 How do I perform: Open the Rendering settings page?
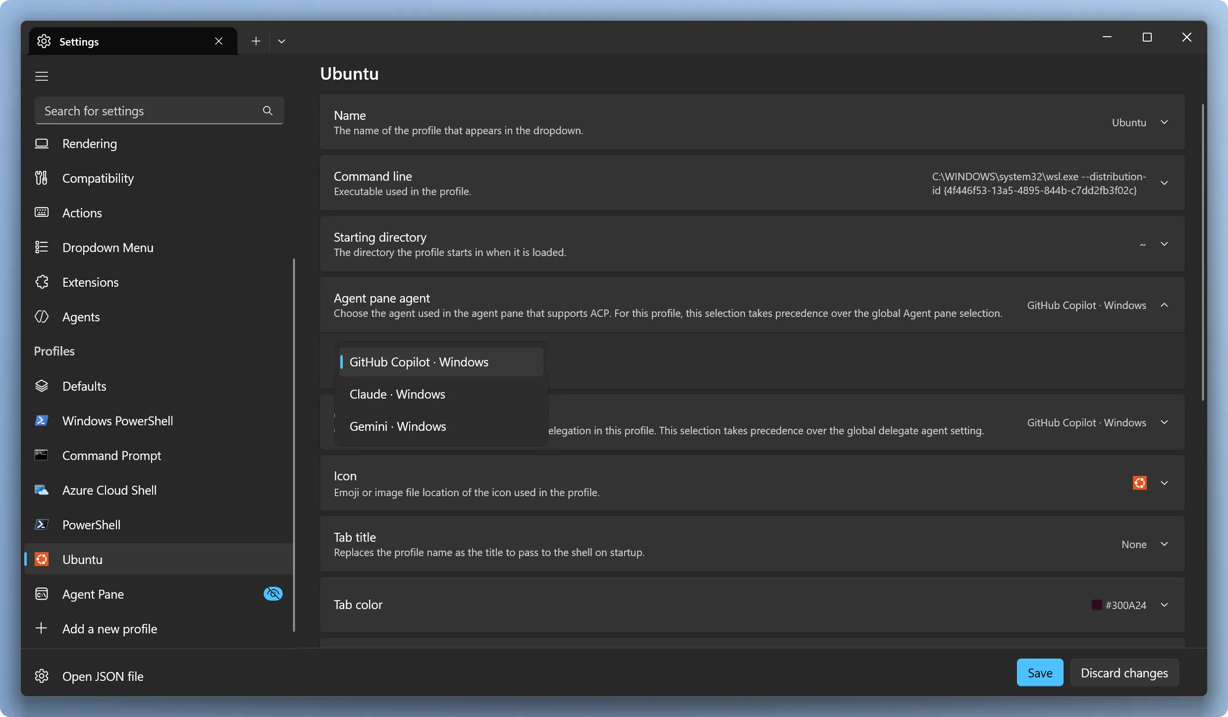159,144
